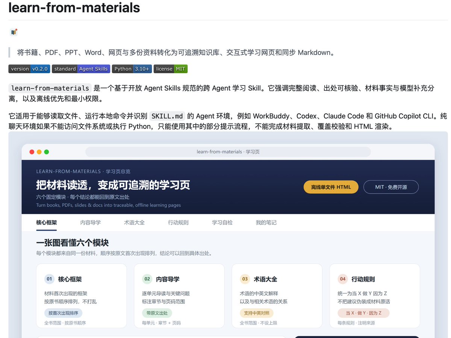
Task: Click the 核心框架 card title
Action: [70, 279]
